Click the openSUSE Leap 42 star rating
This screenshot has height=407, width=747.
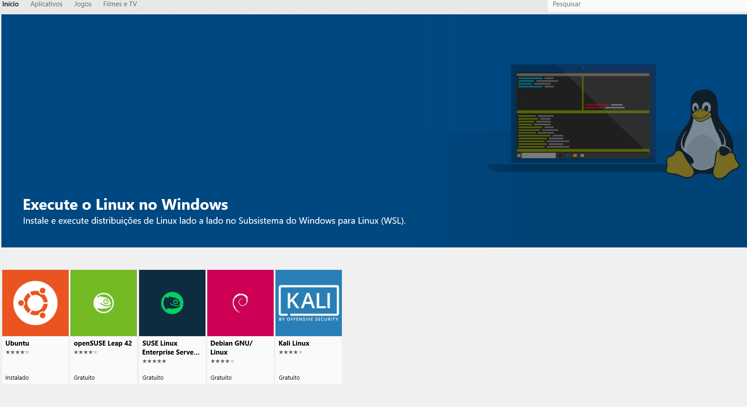(86, 352)
